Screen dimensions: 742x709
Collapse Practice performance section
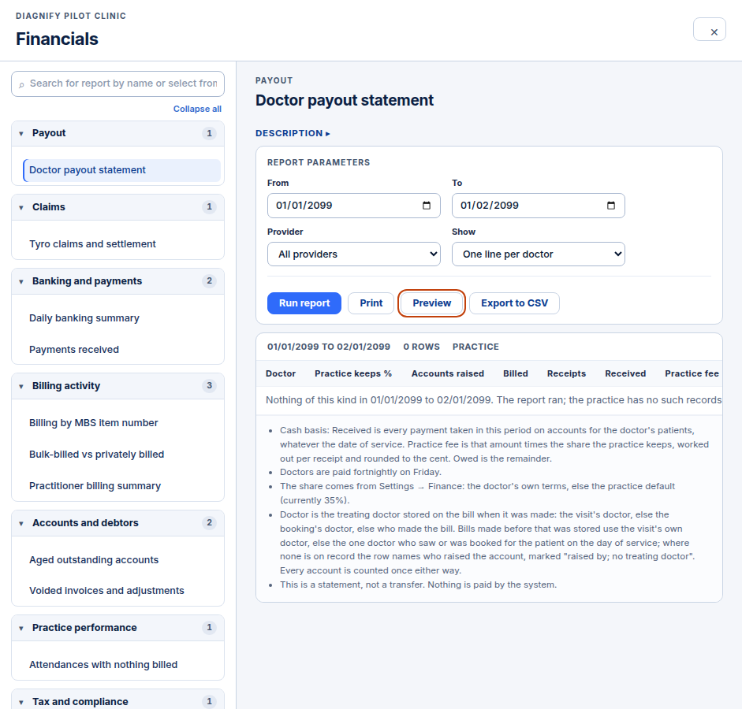(117, 628)
